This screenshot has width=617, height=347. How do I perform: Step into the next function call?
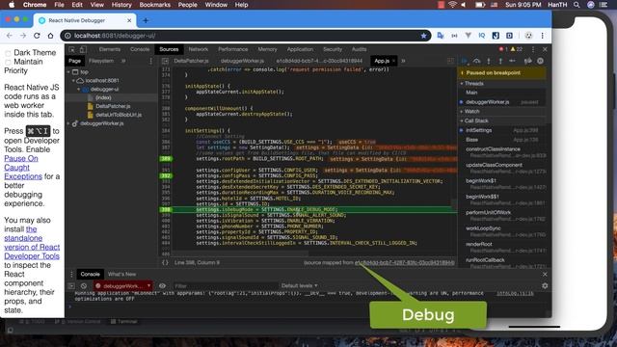(489, 61)
